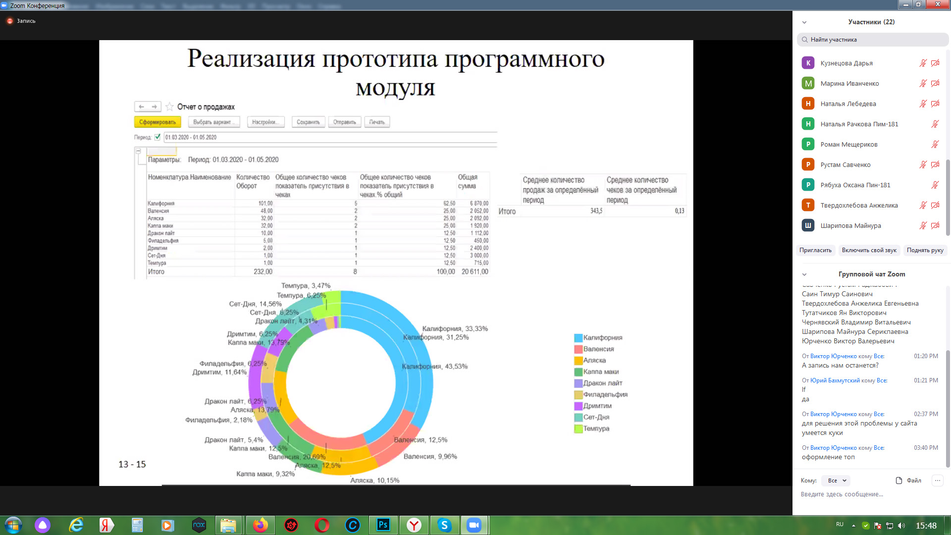Click the file attachment icon in chat
951x535 pixels.
point(899,481)
